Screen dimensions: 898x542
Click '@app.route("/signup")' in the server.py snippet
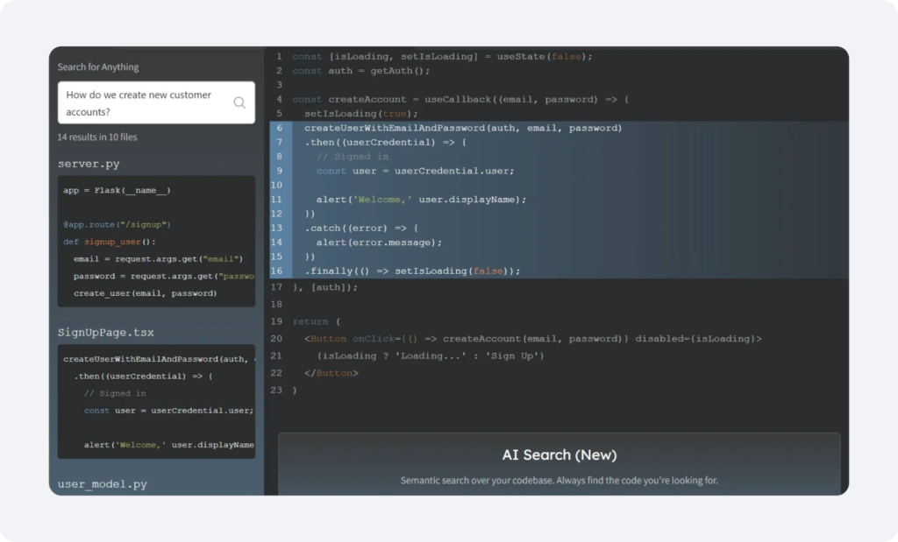pos(117,225)
